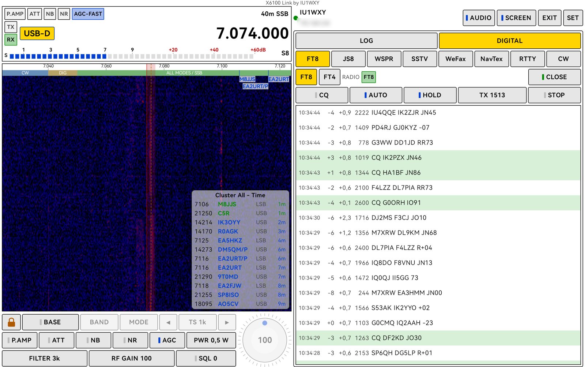
Task: Choose the FT4 sub-mode button
Action: (329, 77)
